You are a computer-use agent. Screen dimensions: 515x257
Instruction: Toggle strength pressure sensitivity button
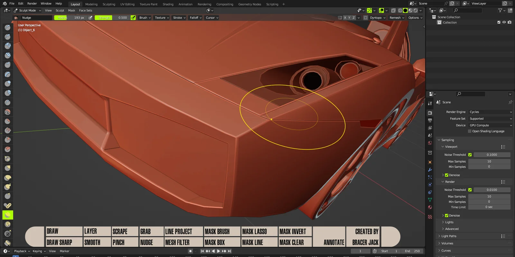click(x=133, y=18)
